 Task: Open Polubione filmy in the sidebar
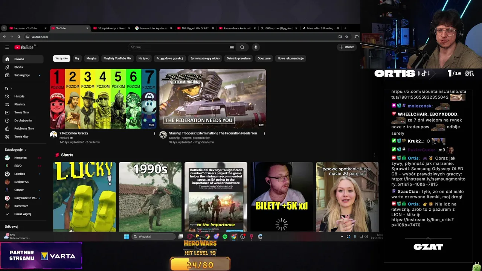(x=23, y=128)
